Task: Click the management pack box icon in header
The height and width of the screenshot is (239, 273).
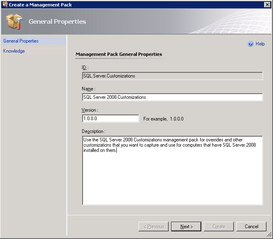Action: click(x=14, y=22)
